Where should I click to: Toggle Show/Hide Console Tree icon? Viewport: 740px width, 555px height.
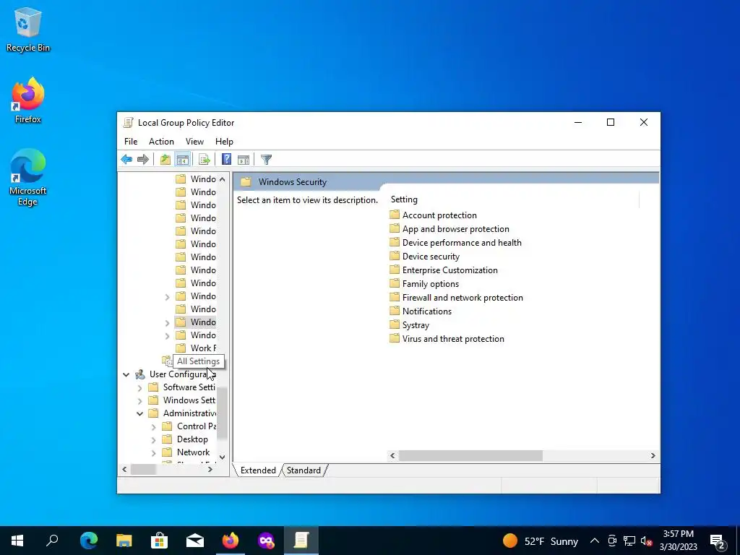point(183,160)
